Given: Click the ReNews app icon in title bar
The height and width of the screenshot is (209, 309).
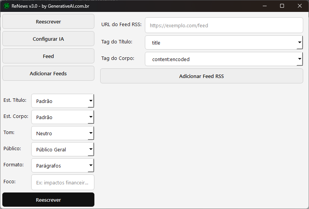Looking at the screenshot, I should pyautogui.click(x=6, y=6).
